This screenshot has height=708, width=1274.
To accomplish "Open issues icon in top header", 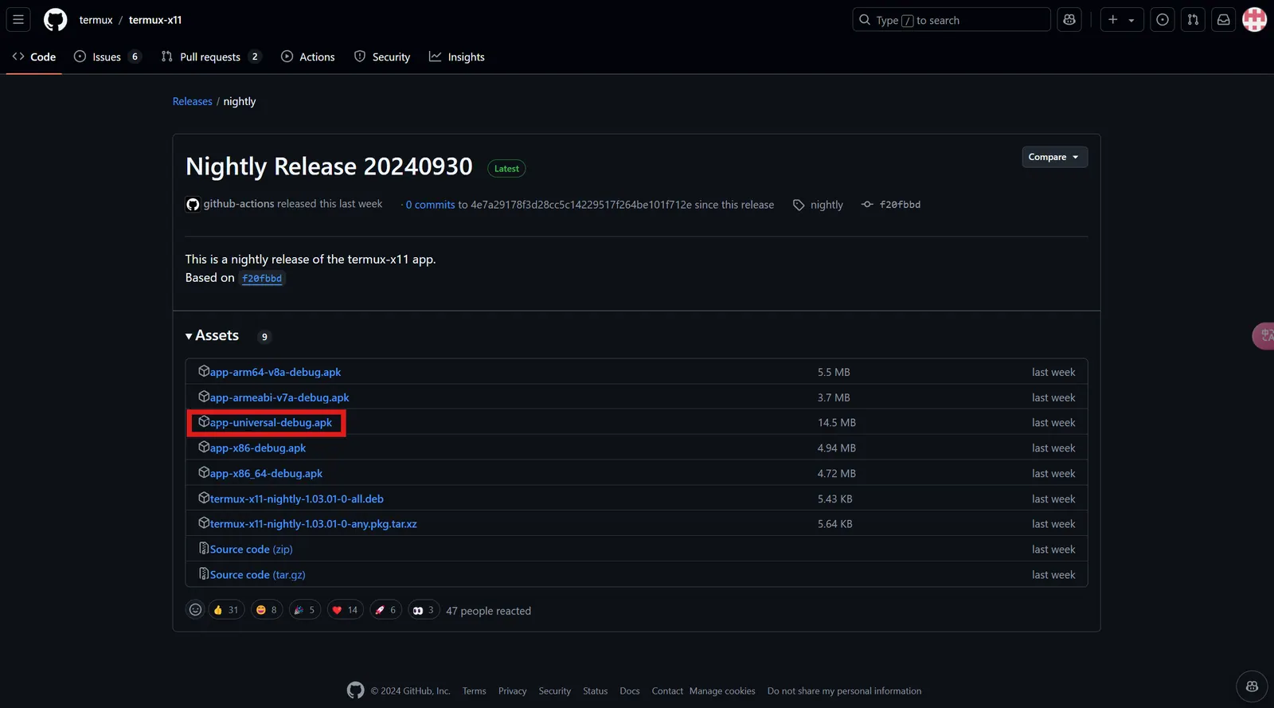I will click(x=1163, y=20).
